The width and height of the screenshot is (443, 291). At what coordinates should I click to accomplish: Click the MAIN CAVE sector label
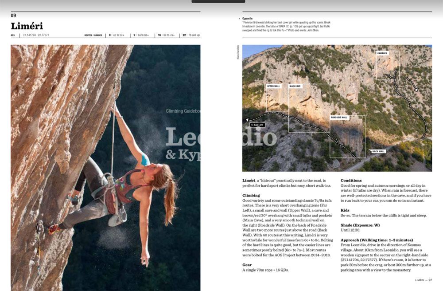click(x=295, y=86)
